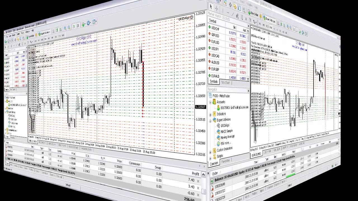Select the EURAUD row in right Market Watch

(227, 76)
